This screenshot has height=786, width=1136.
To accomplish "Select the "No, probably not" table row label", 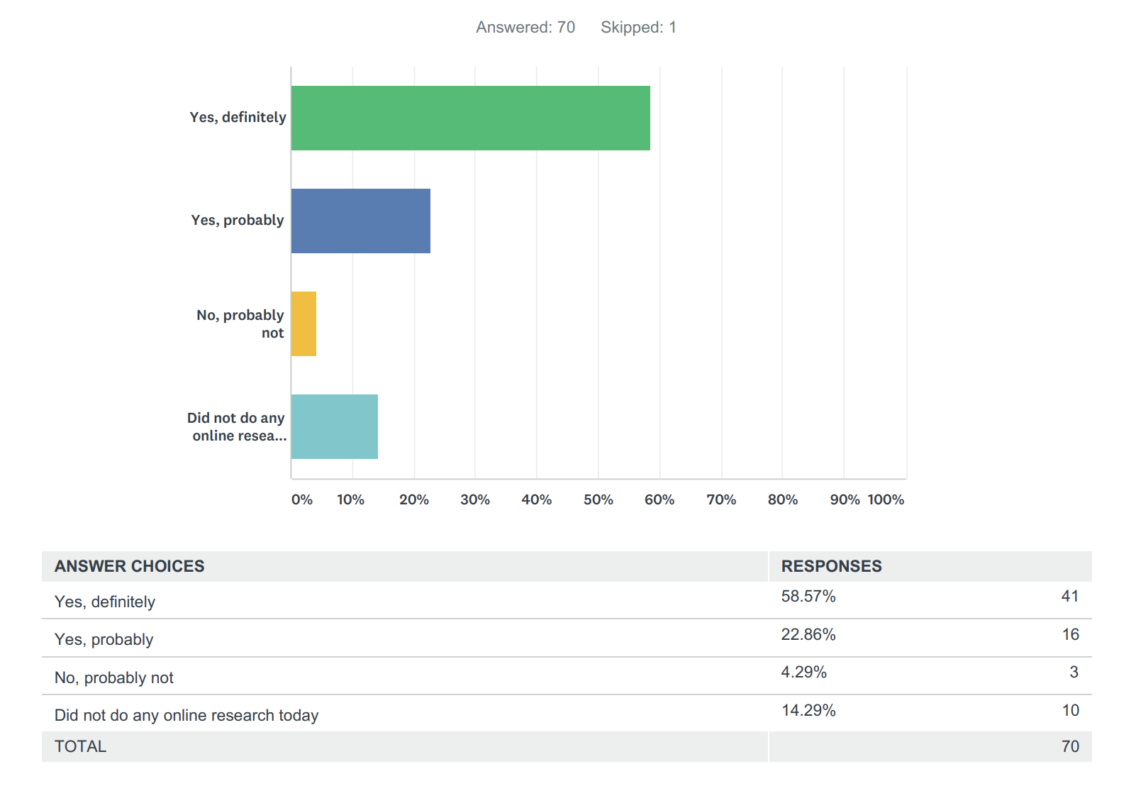I will 114,677.
